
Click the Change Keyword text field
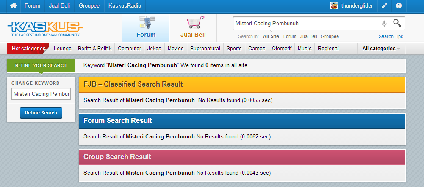[x=41, y=94]
